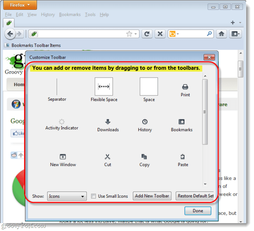
Task: Open the orange Firefox menu button
Action: click(x=20, y=5)
